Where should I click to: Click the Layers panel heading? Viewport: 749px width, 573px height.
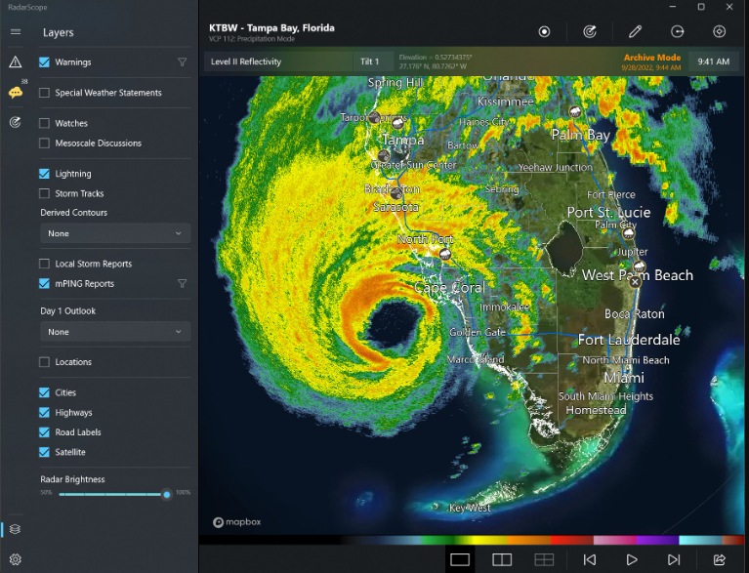[59, 32]
